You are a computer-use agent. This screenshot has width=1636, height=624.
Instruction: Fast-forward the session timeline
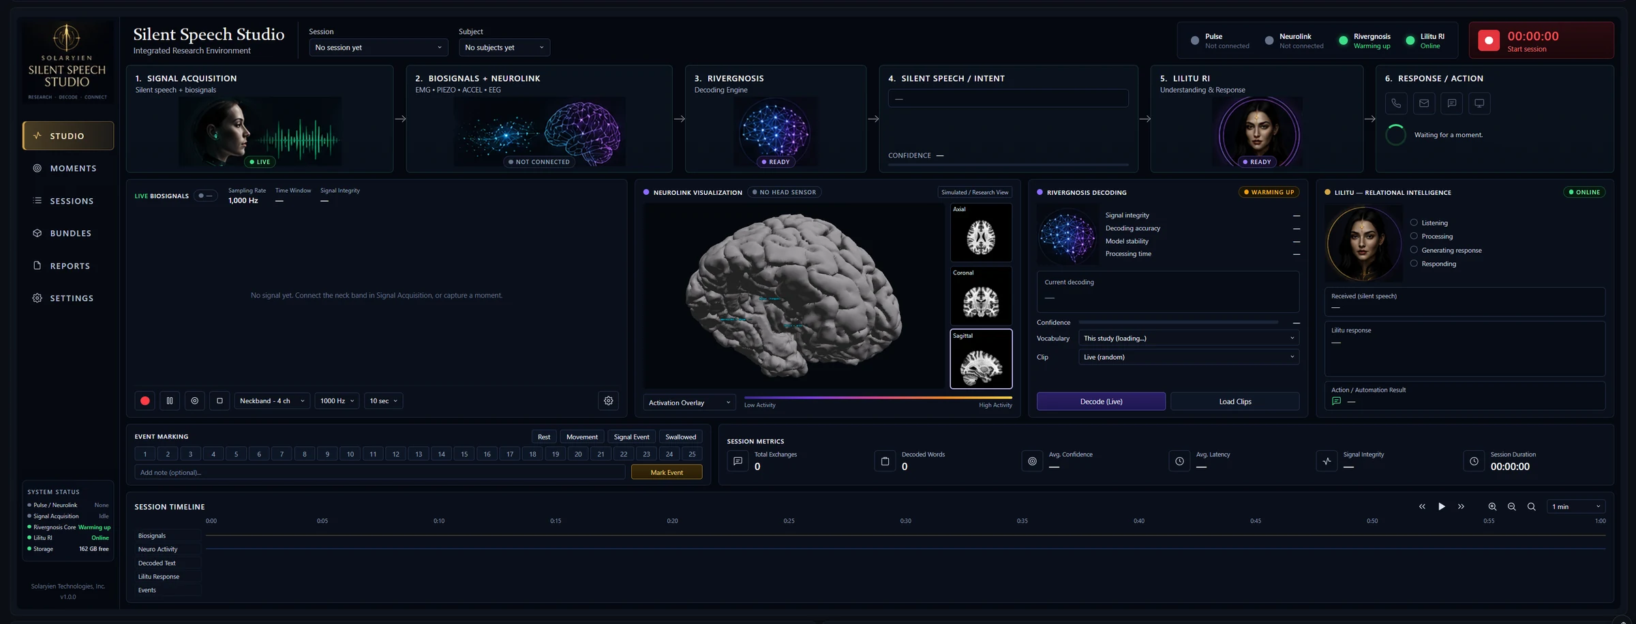(x=1461, y=506)
